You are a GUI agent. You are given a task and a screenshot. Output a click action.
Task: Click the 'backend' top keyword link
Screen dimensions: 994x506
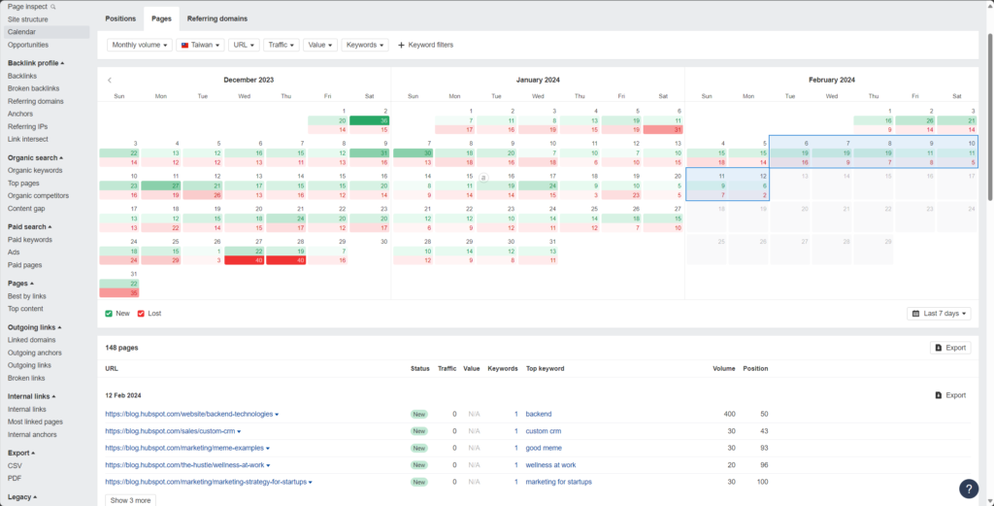pyautogui.click(x=538, y=414)
